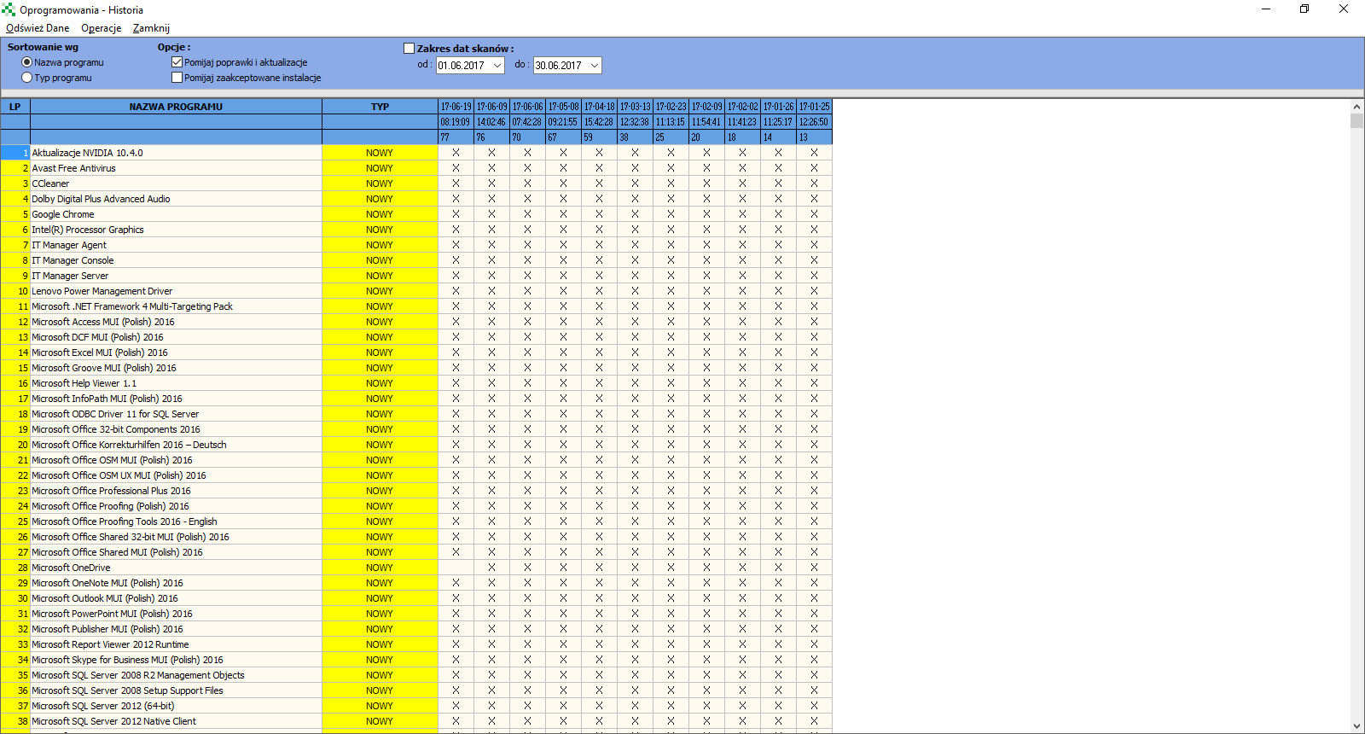The width and height of the screenshot is (1365, 734).
Task: Click the NAZWA PROGRAMU column header
Action: (x=176, y=107)
